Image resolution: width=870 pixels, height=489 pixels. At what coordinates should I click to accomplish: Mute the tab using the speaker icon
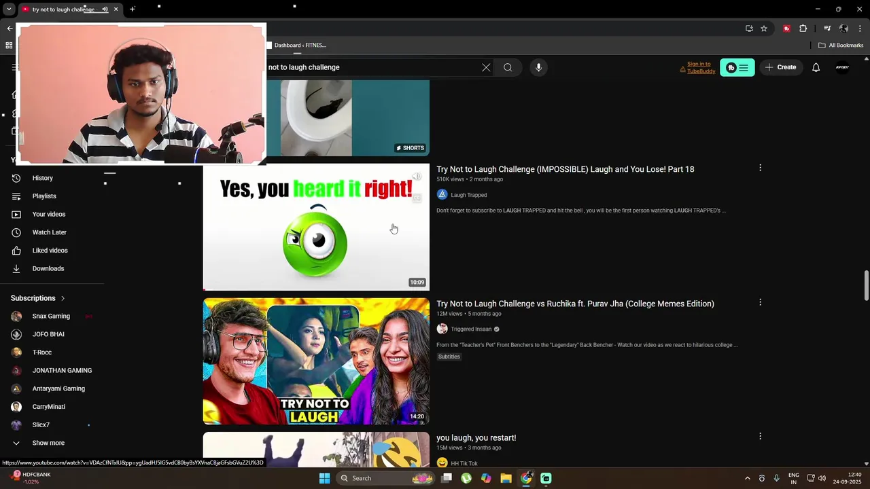pyautogui.click(x=105, y=10)
